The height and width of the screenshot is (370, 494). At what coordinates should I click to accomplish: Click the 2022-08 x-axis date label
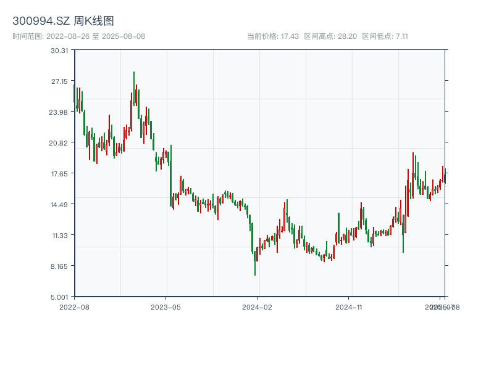(x=74, y=306)
